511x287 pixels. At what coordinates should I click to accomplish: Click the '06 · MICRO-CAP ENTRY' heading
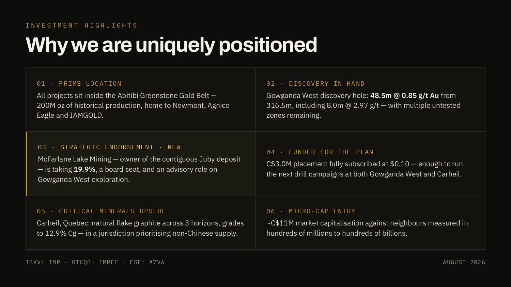pyautogui.click(x=311, y=211)
